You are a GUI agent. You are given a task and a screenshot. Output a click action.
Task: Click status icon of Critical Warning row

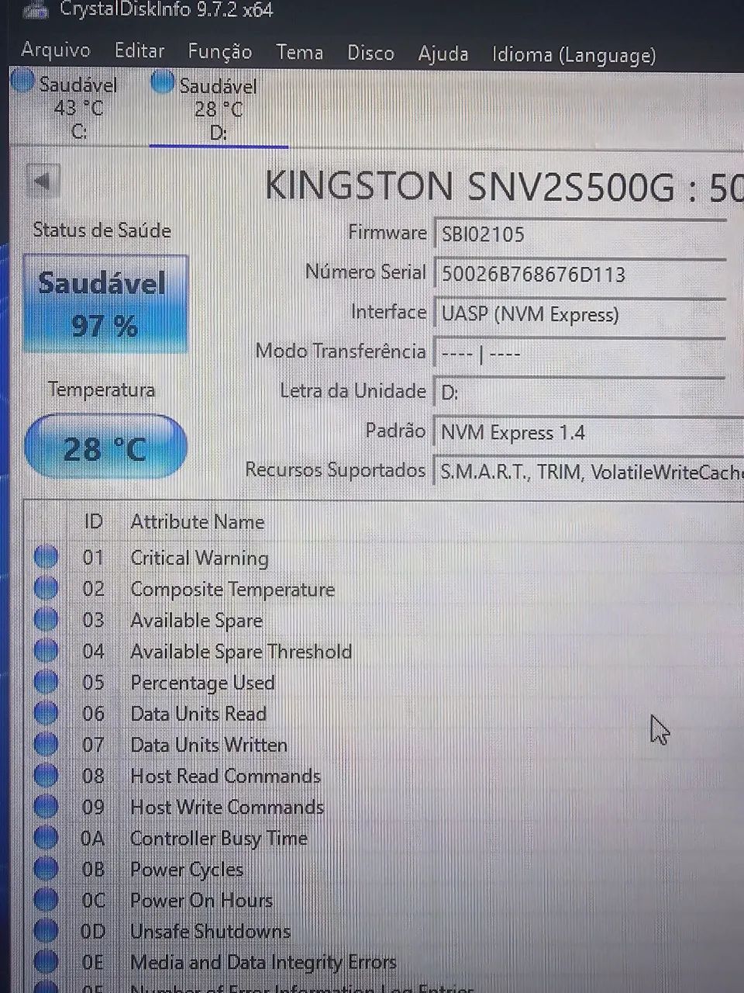pos(46,557)
